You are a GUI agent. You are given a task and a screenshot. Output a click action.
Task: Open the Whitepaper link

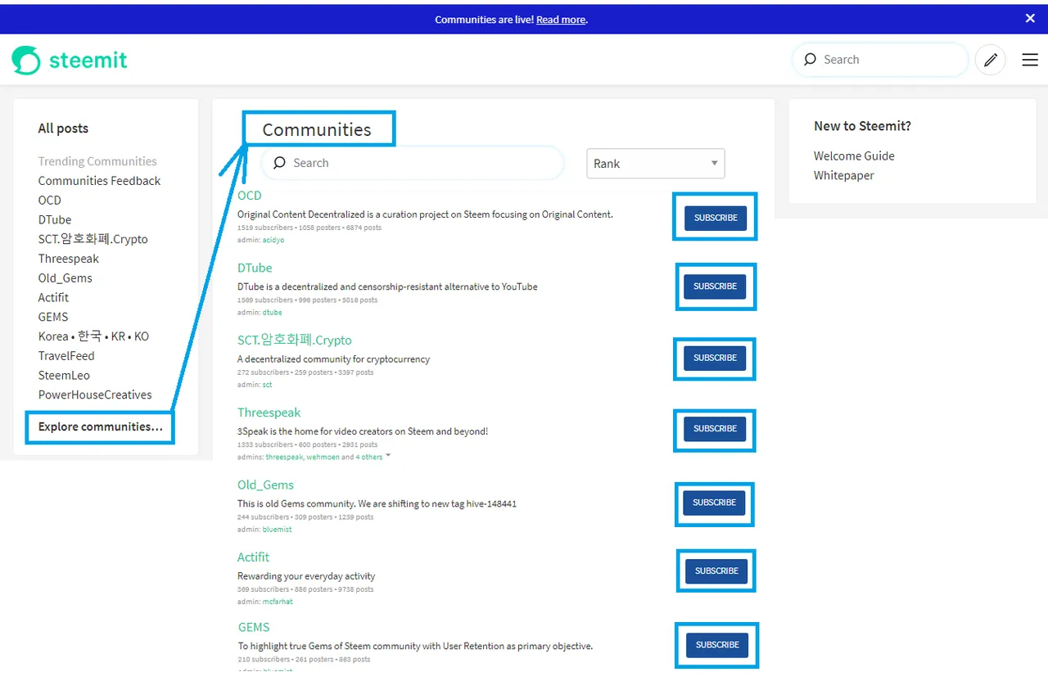pos(843,175)
